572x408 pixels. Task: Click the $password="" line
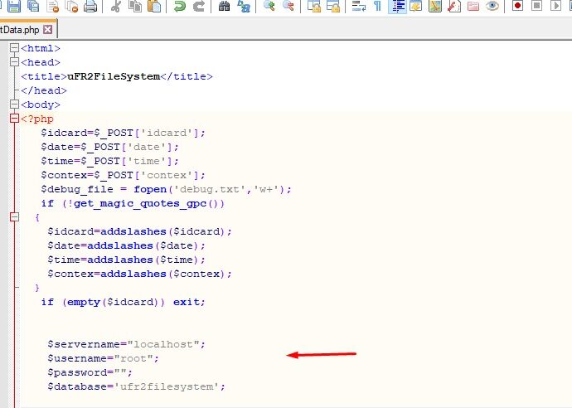pos(90,372)
